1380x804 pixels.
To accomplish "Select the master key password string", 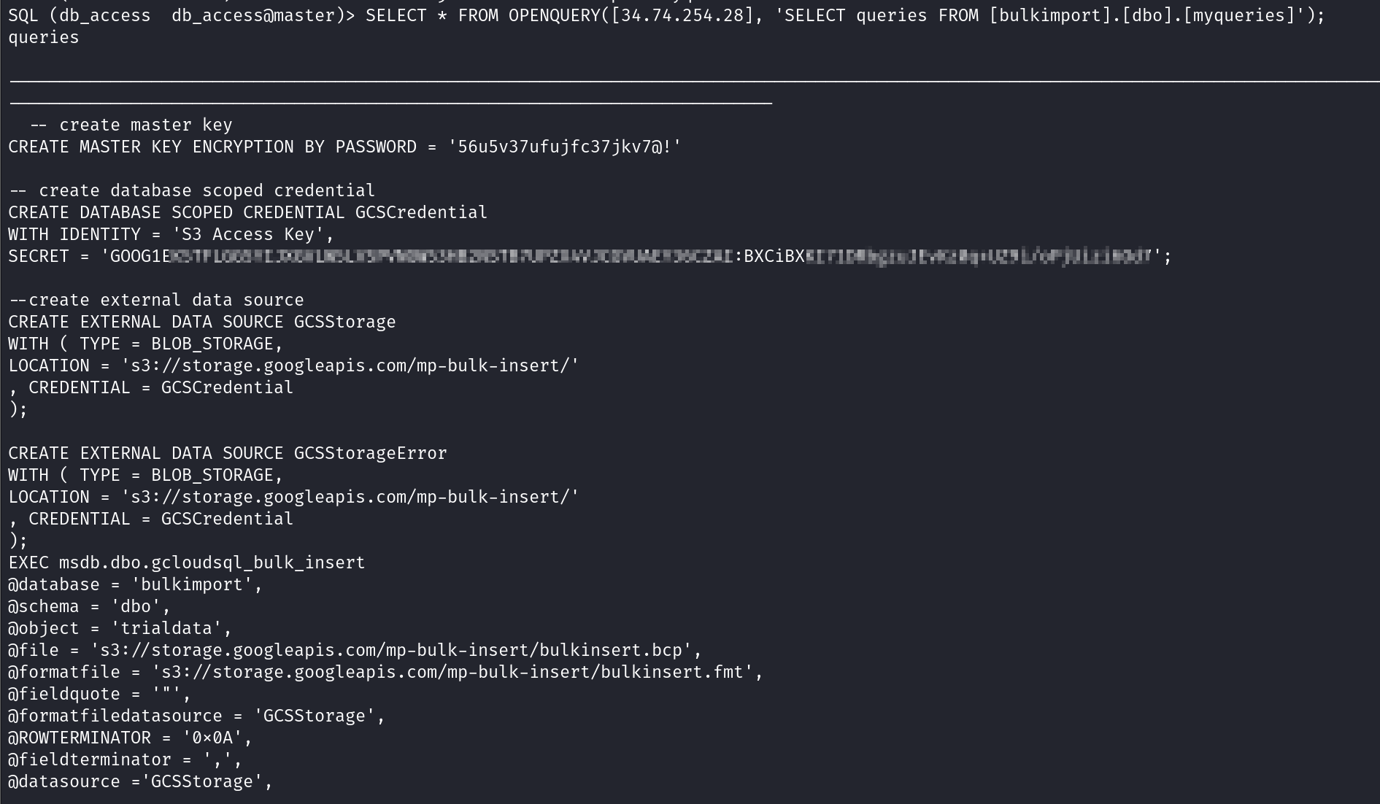I will [x=565, y=147].
